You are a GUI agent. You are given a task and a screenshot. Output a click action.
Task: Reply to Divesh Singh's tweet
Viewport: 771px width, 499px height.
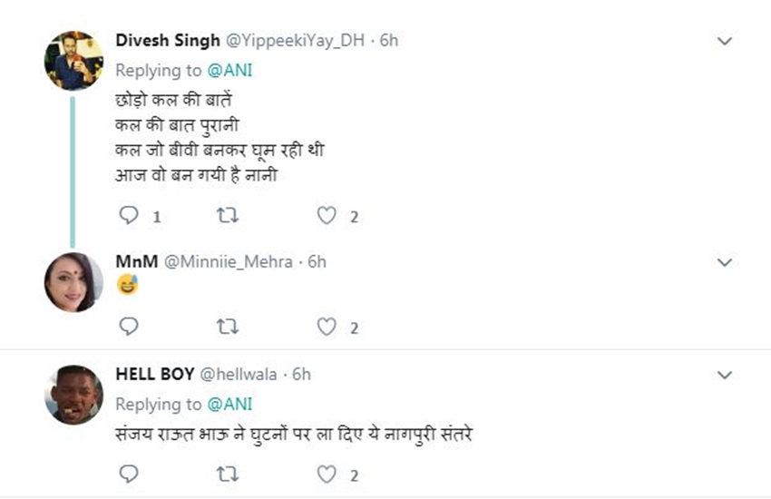tap(129, 216)
